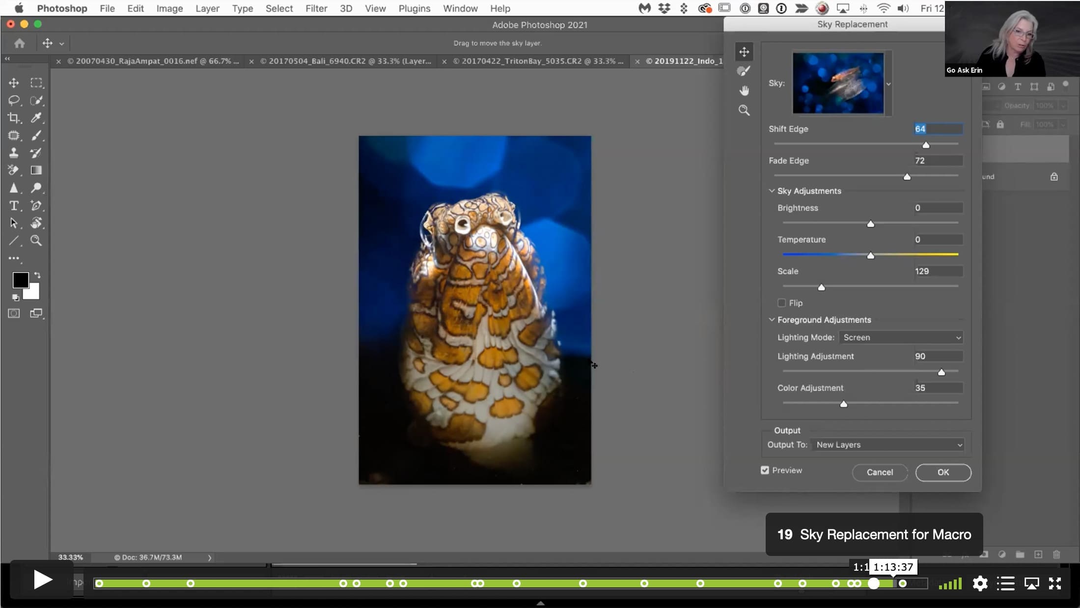1080x608 pixels.
Task: Select the Lasso tool
Action: click(x=14, y=100)
